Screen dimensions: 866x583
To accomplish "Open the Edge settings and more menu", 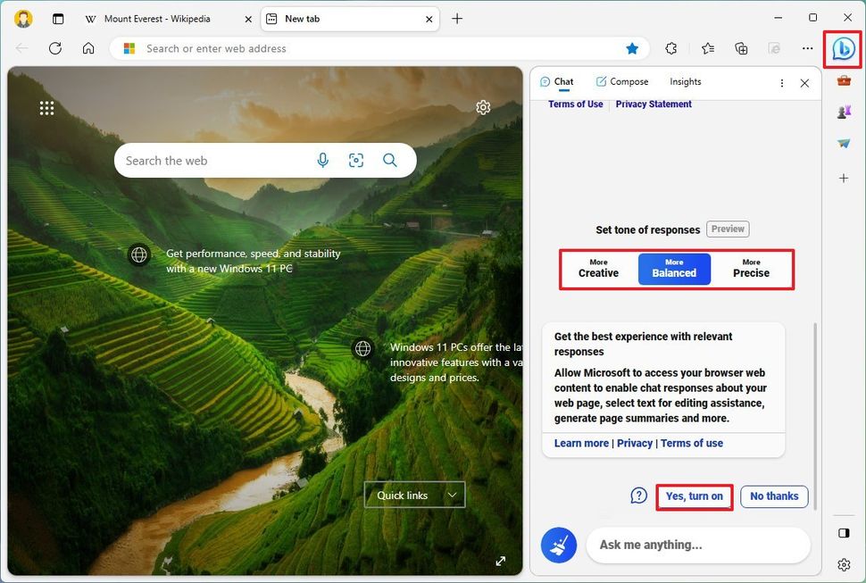I will coord(806,48).
